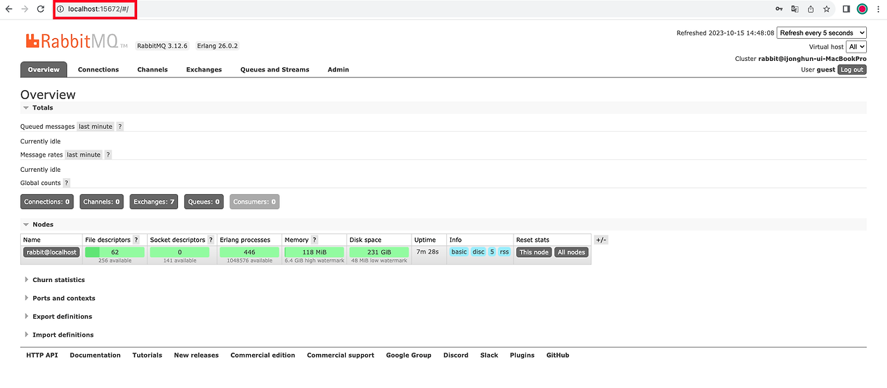
Task: Open the Commercial support link
Action: click(341, 355)
